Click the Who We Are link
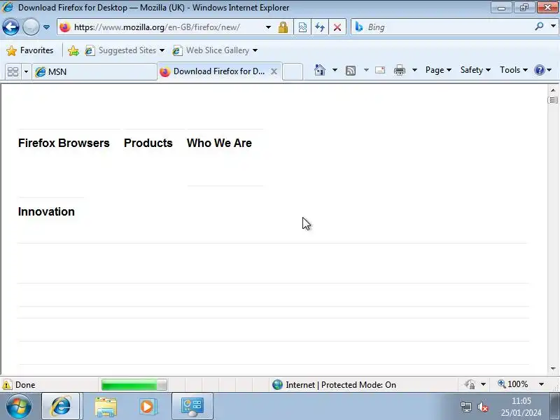The height and width of the screenshot is (420, 560). pos(219,143)
